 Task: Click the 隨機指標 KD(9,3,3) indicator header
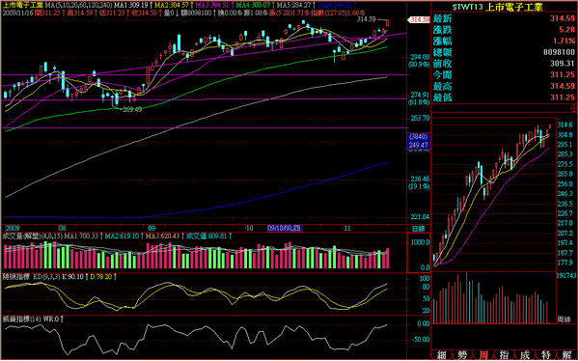[32, 276]
